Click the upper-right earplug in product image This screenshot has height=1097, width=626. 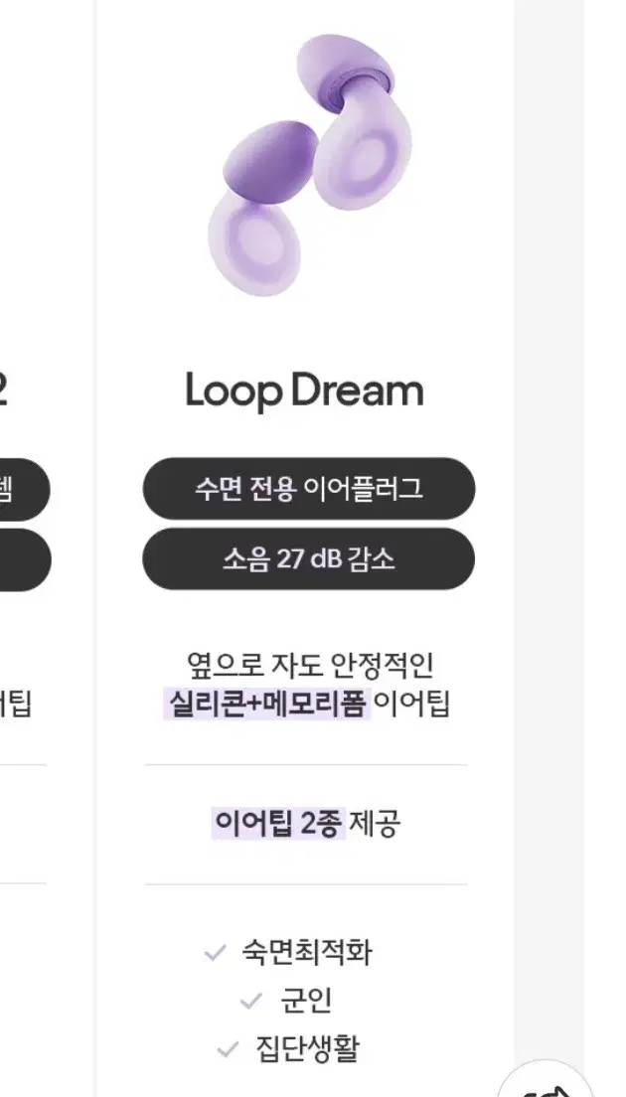pos(357,120)
